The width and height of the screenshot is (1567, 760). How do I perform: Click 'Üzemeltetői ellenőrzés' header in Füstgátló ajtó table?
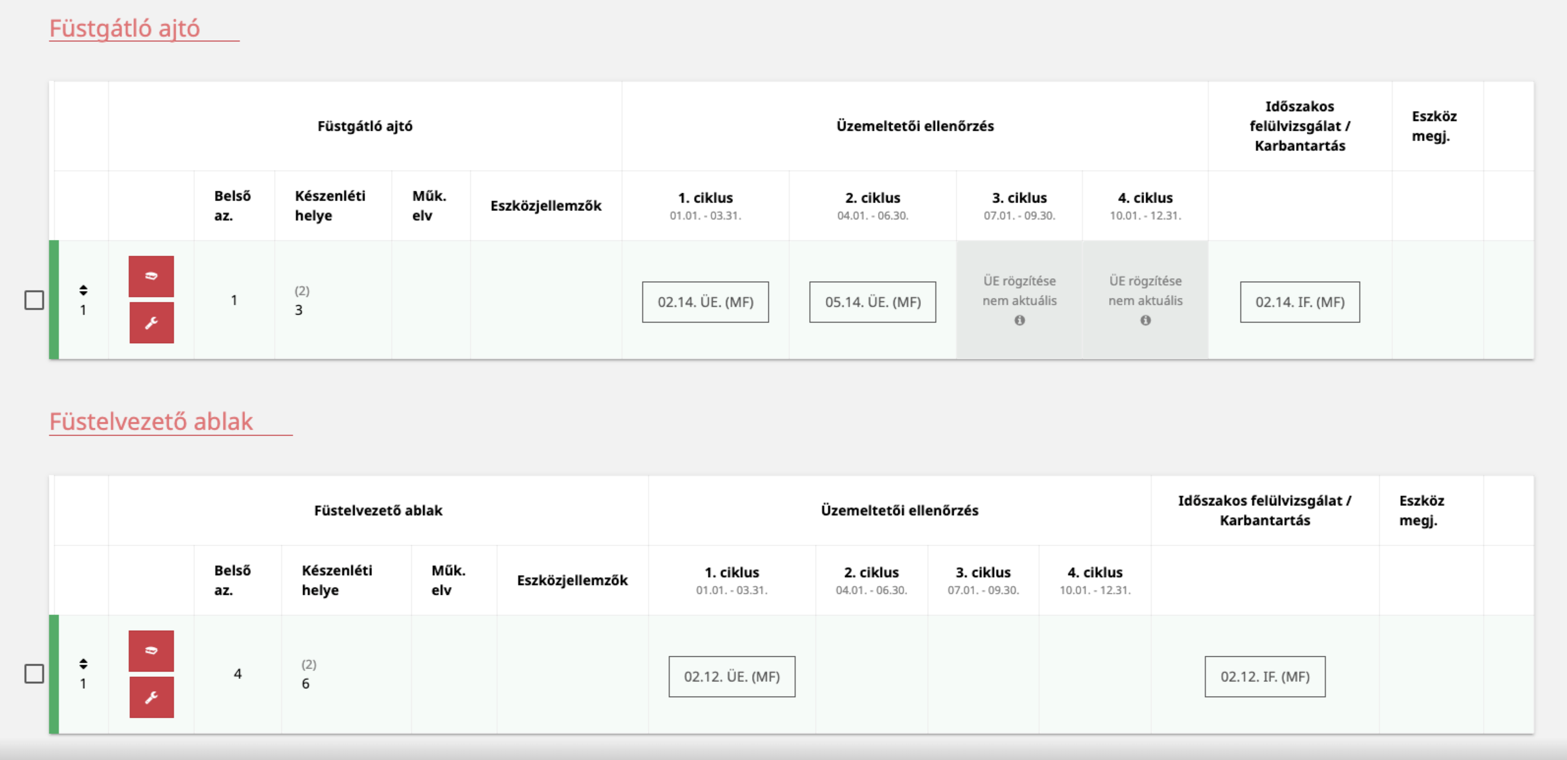[x=915, y=126]
